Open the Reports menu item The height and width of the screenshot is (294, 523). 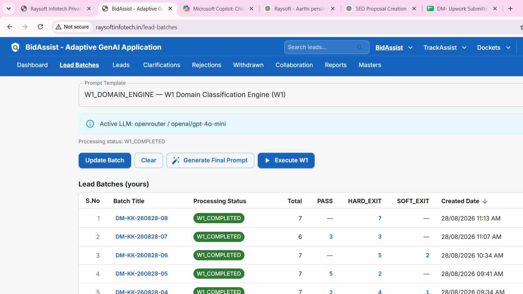click(x=336, y=65)
